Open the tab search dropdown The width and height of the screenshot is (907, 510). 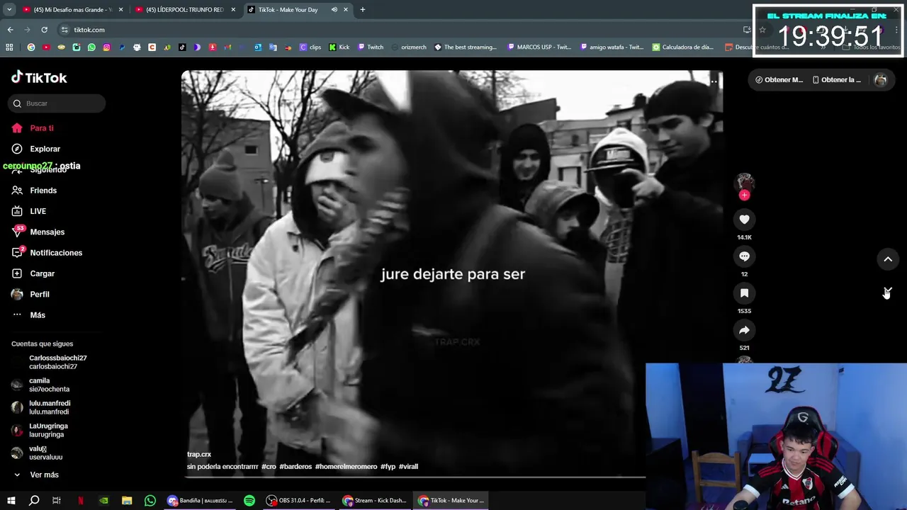9,10
